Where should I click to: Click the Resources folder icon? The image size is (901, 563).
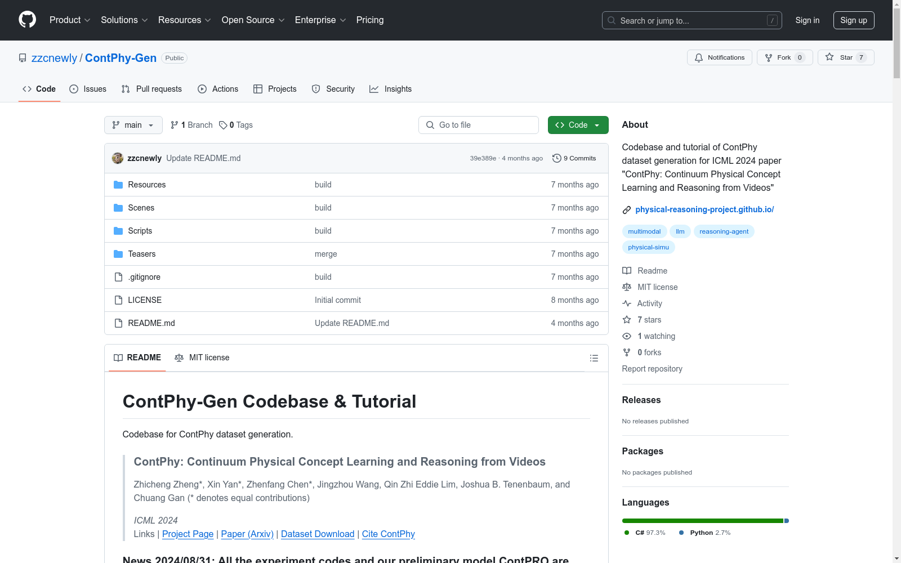[118, 185]
